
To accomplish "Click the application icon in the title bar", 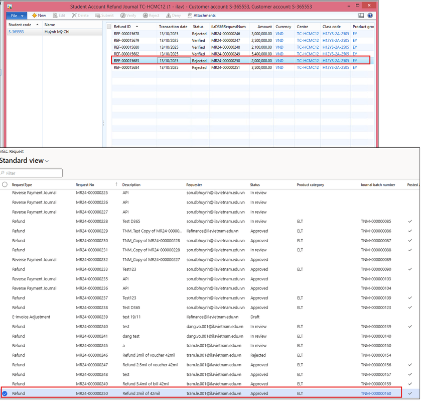I will 10,6.
